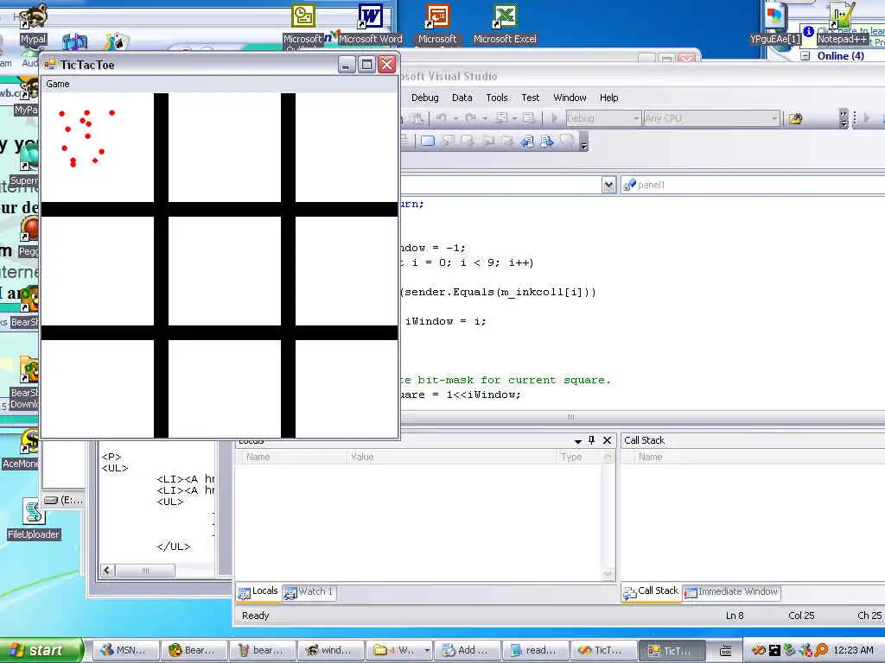Click the rectangle window icon in text editor toolbar
The width and height of the screenshot is (885, 663).
tap(428, 141)
